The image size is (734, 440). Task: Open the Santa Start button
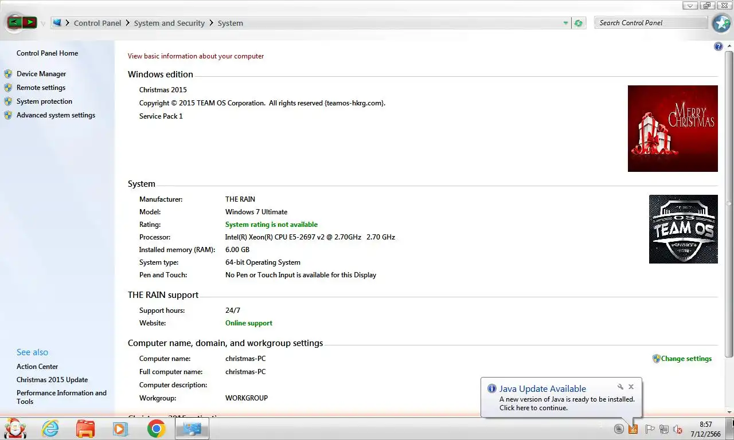(15, 429)
